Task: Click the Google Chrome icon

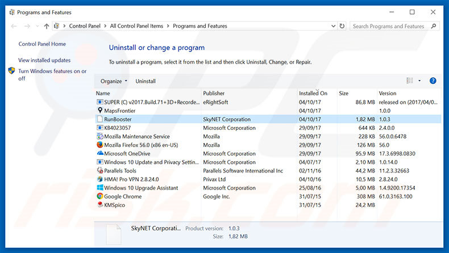Action: 100,196
